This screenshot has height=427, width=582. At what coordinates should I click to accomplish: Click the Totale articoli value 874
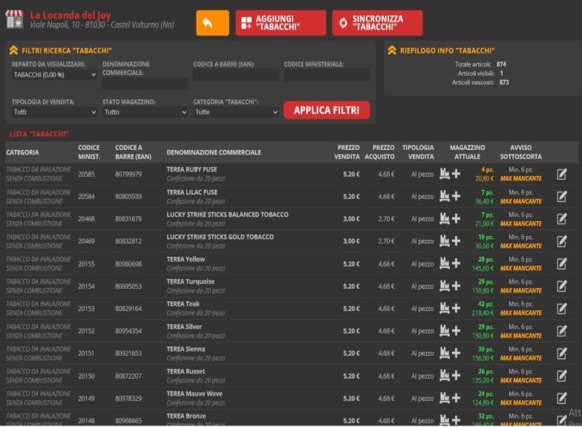point(501,64)
